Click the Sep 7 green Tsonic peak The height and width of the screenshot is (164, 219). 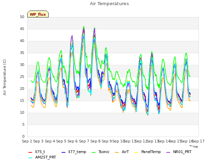(x=84, y=26)
